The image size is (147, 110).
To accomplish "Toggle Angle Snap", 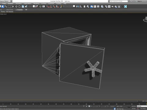I will (51, 6).
